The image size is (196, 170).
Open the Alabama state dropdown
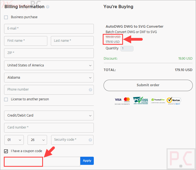coord(49,78)
